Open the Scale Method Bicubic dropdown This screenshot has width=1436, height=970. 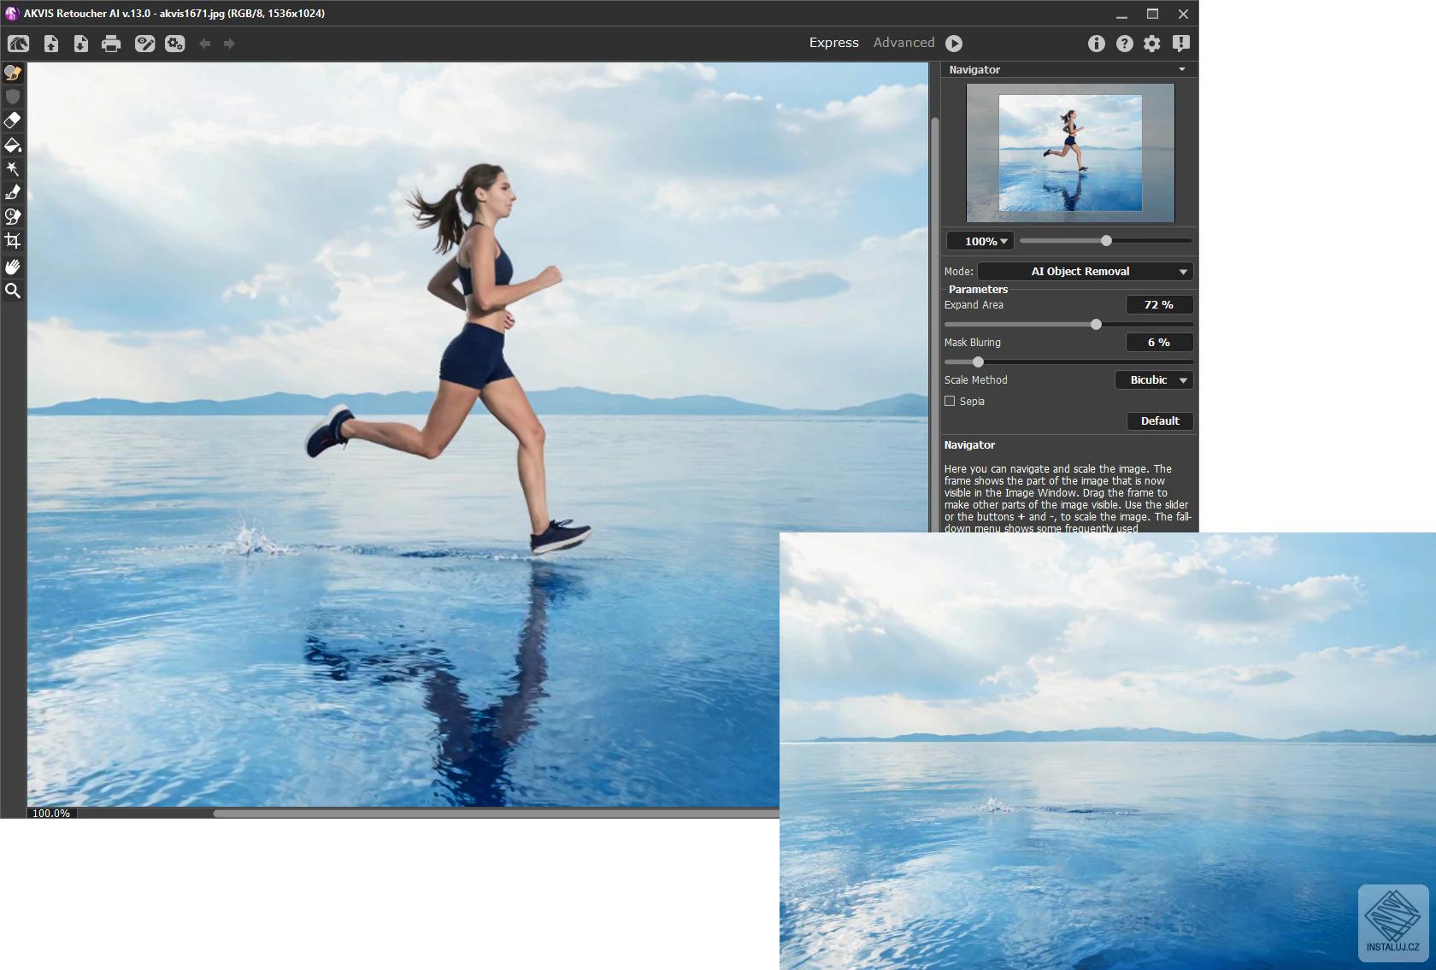[x=1154, y=379]
